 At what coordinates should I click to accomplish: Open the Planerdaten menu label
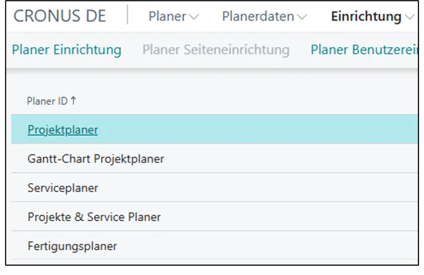pyautogui.click(x=258, y=17)
